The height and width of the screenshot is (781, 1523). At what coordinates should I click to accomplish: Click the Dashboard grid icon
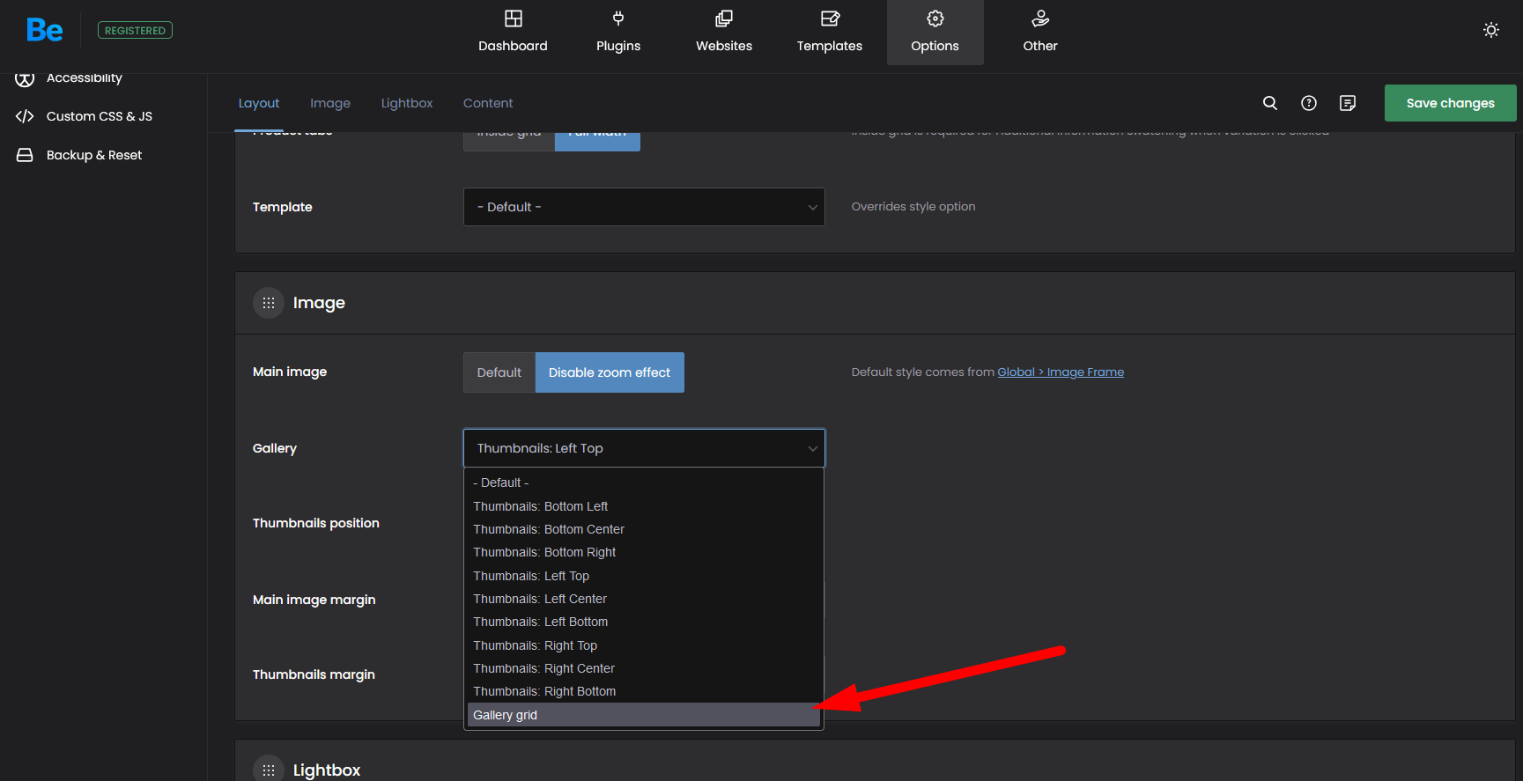coord(513,18)
